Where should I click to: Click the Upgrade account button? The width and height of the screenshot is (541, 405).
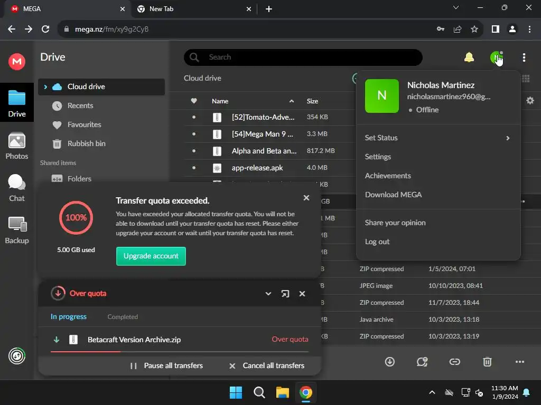tap(151, 256)
